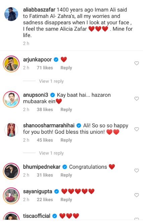The image size is (143, 223).
Task: Open the sayanigupta username link
Action: [38, 192]
